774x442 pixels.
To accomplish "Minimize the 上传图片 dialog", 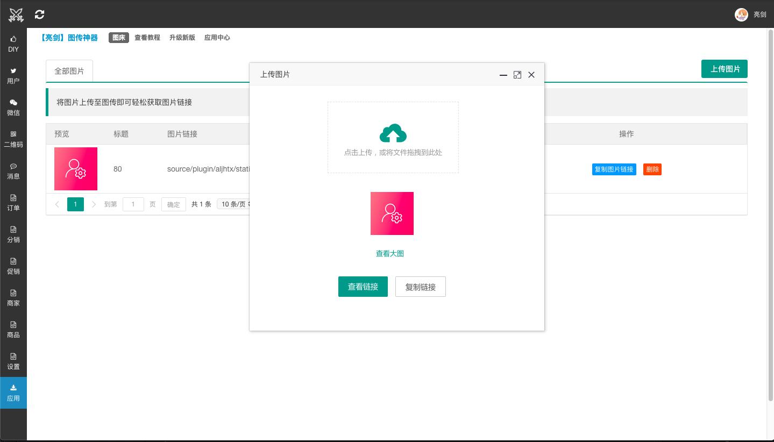I will pos(503,75).
